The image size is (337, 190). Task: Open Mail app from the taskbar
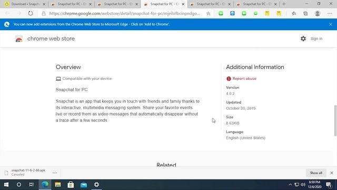coord(84,185)
